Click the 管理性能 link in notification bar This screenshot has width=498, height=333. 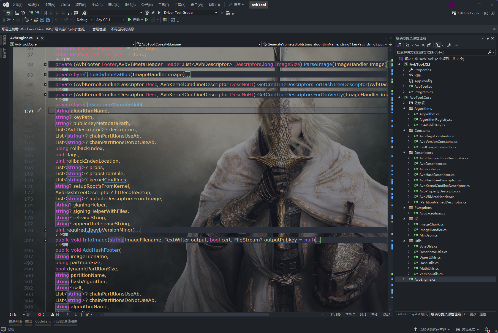tap(99, 29)
